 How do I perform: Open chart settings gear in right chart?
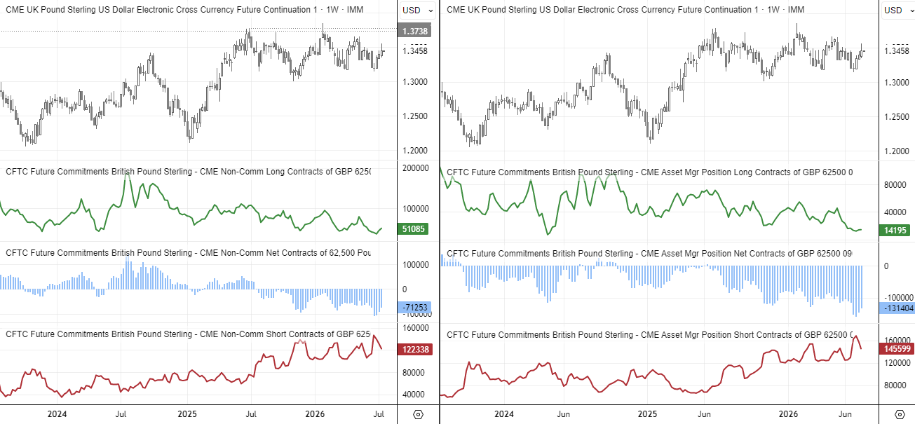tap(899, 414)
